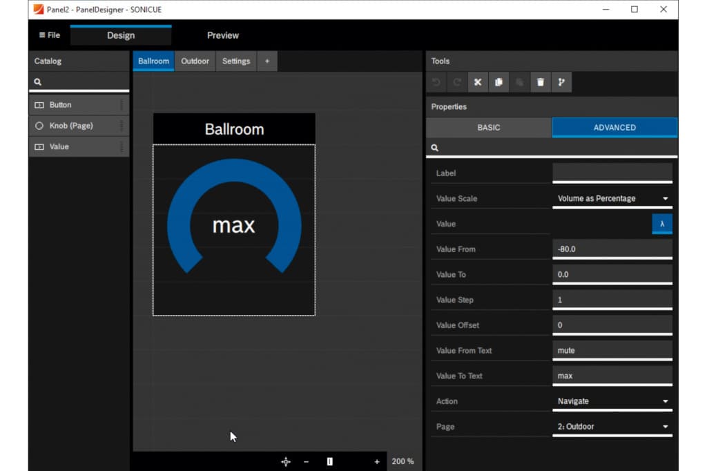707x471 pixels.
Task: Click the zoom slider handle
Action: tap(330, 461)
